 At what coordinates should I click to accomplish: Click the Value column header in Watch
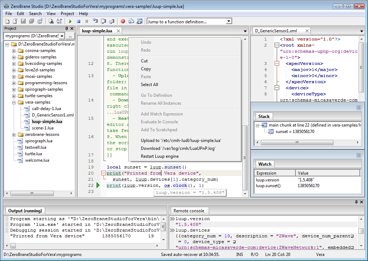coord(328,173)
